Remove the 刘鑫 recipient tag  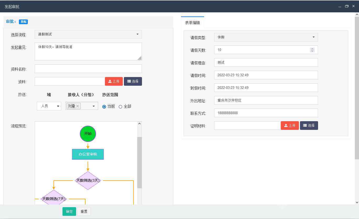coord(78,106)
